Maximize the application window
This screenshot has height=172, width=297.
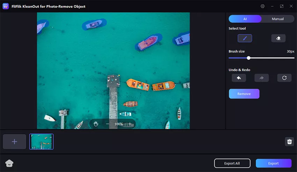coord(282,6)
